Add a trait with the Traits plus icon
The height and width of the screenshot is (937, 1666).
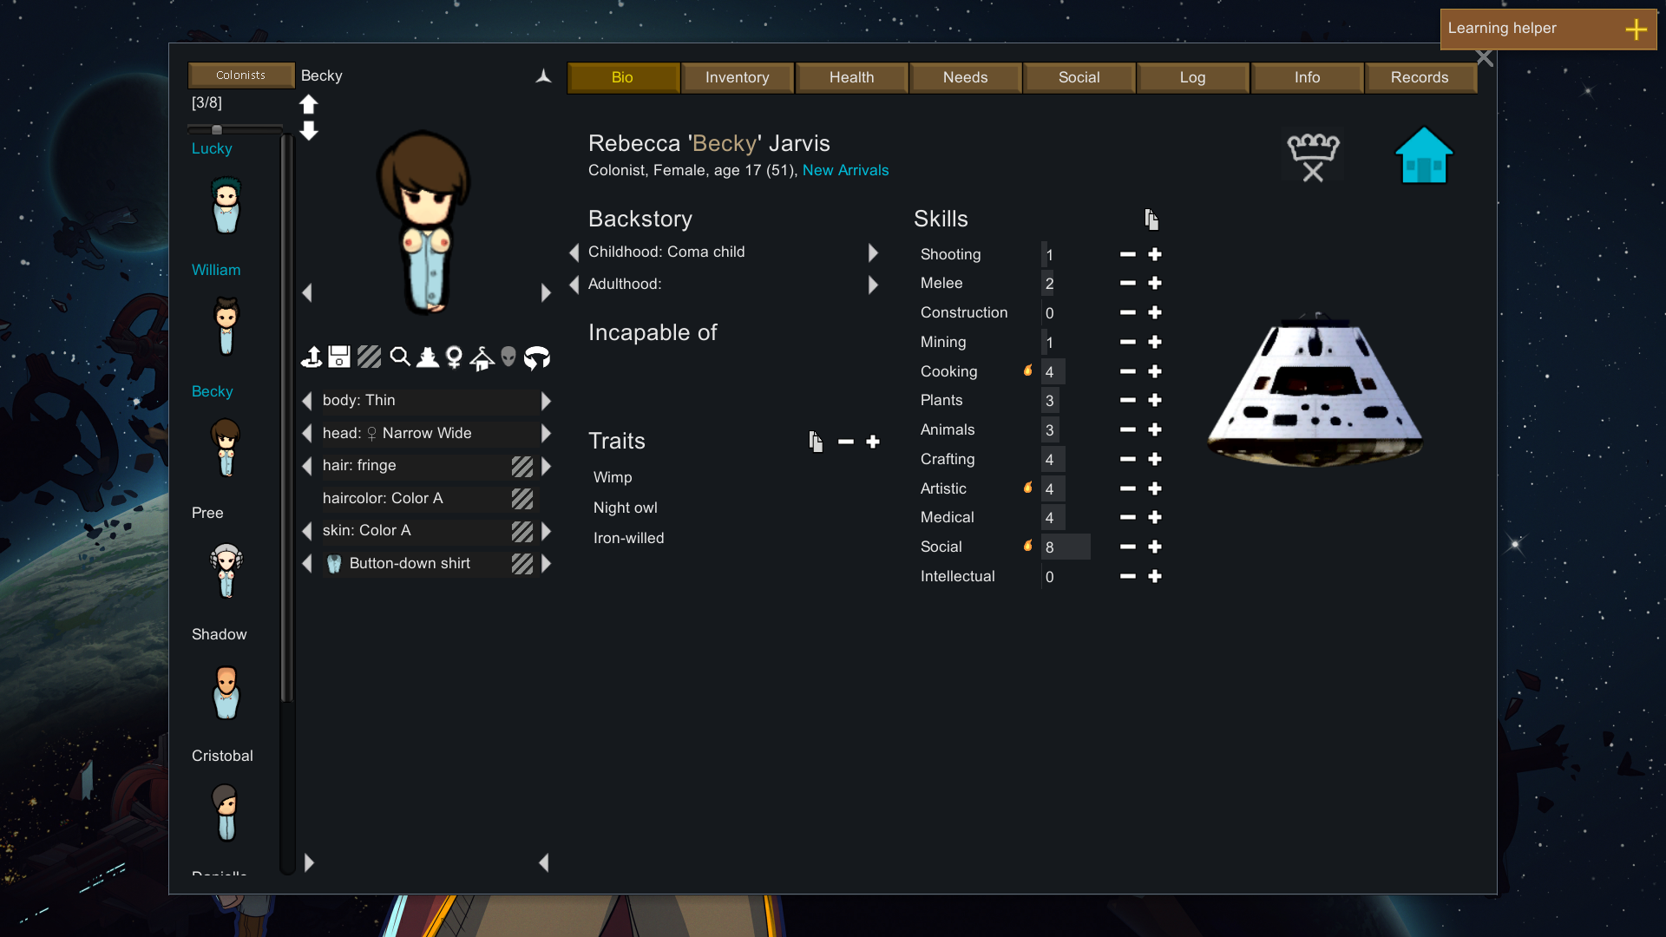[873, 442]
